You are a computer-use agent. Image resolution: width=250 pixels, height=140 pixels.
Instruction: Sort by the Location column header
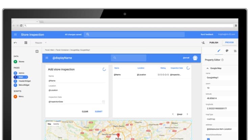click(141, 68)
